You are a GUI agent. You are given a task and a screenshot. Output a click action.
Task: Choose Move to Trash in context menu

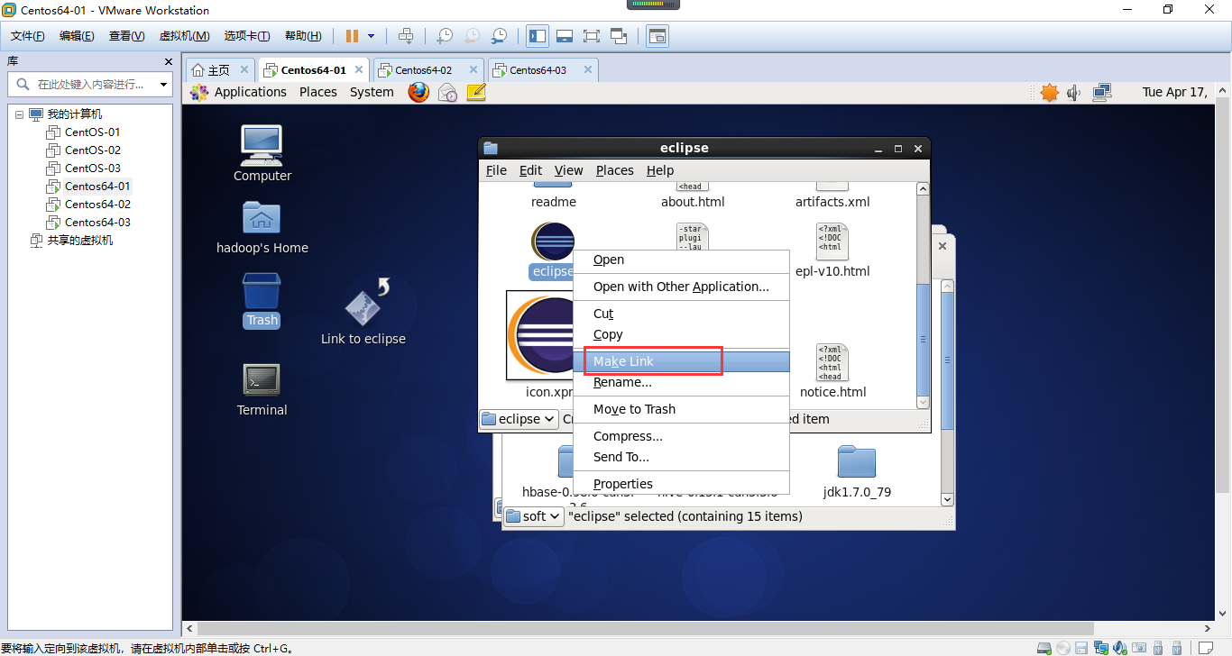(x=681, y=409)
